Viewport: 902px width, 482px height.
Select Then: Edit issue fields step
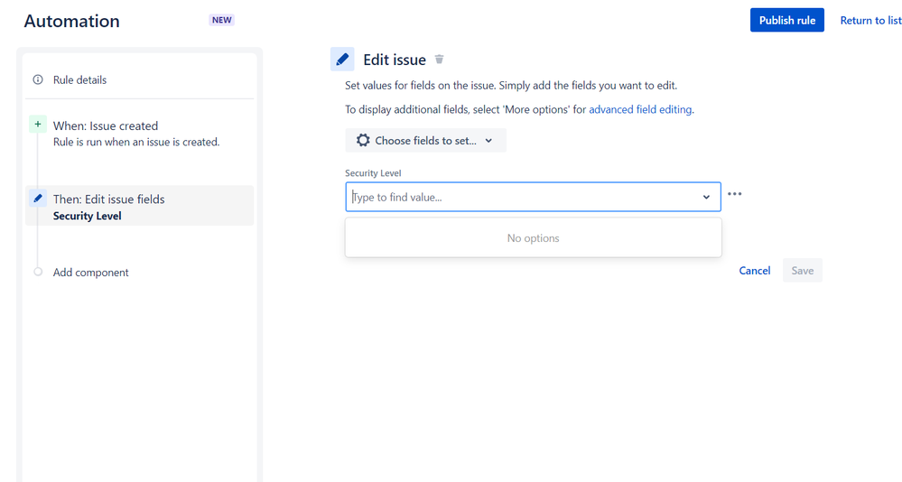click(x=139, y=205)
